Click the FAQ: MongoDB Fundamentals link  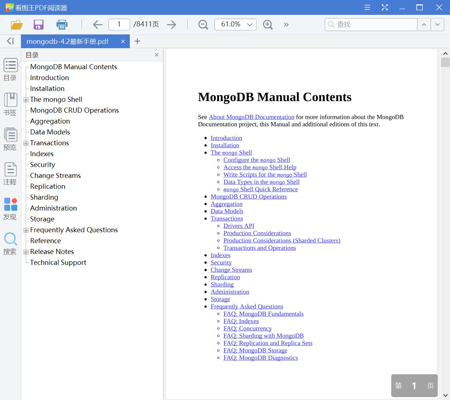[263, 314]
